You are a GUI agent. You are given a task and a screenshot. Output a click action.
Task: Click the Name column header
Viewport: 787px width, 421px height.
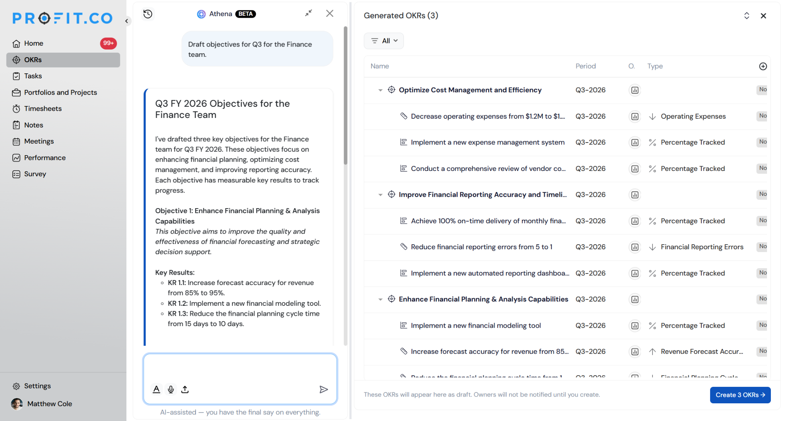pyautogui.click(x=380, y=66)
